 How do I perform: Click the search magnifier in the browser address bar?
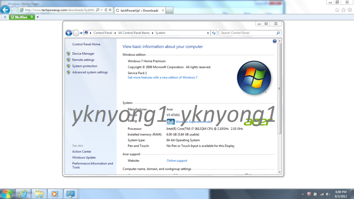coord(98,10)
